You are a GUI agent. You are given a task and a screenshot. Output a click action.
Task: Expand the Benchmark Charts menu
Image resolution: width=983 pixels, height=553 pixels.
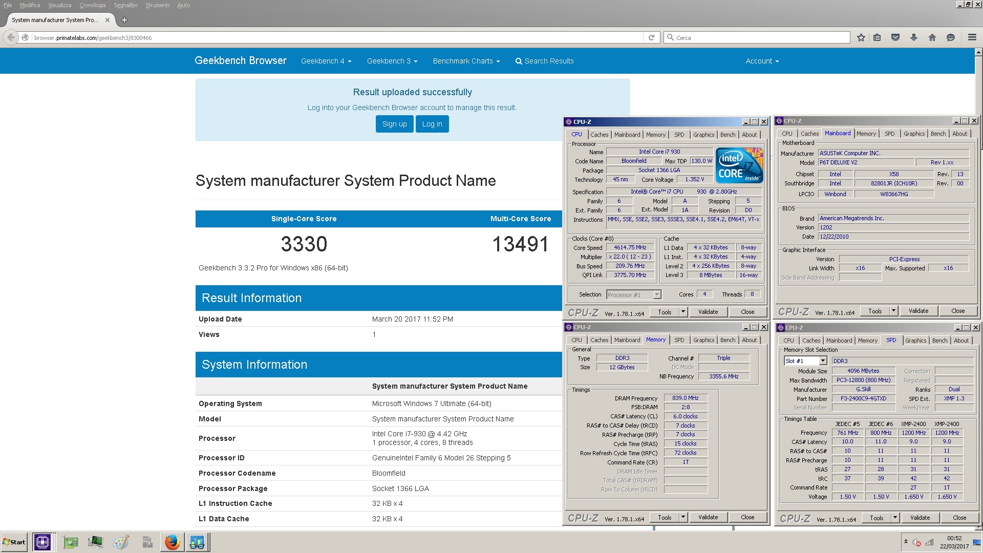pos(466,61)
